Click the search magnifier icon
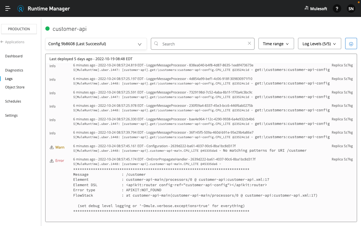This screenshot has height=226, width=361. [x=156, y=44]
